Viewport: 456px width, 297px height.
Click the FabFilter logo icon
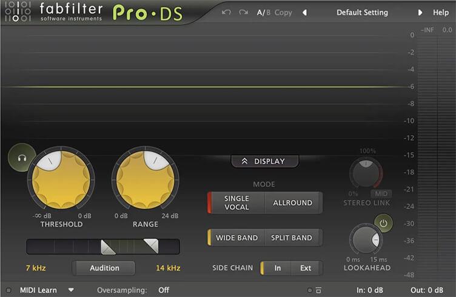(x=18, y=12)
